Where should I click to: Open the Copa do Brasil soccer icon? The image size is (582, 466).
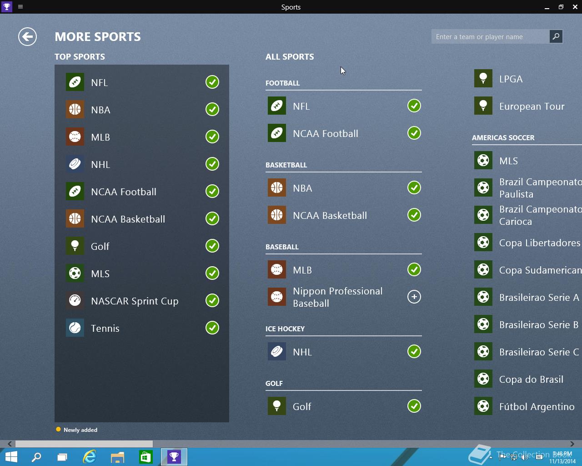483,379
